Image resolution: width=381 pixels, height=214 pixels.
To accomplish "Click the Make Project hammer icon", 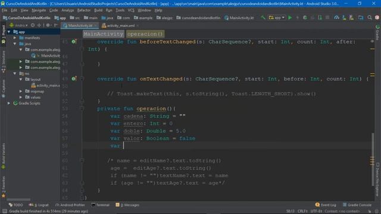I will click(263, 17).
